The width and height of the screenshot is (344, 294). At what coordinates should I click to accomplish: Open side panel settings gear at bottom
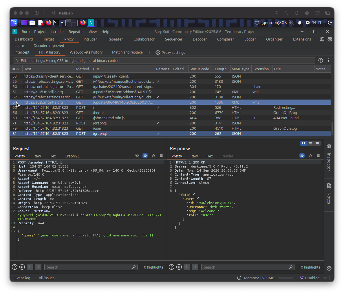pos(329,268)
